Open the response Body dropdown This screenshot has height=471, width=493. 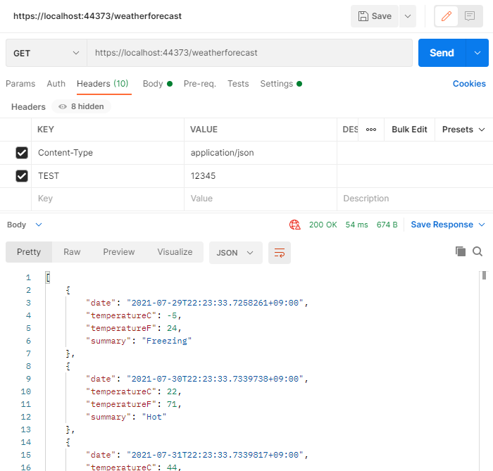24,225
